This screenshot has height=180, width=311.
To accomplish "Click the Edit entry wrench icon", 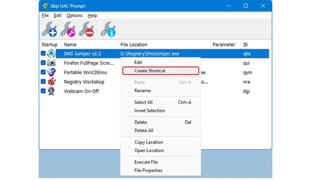I will point(68,29).
